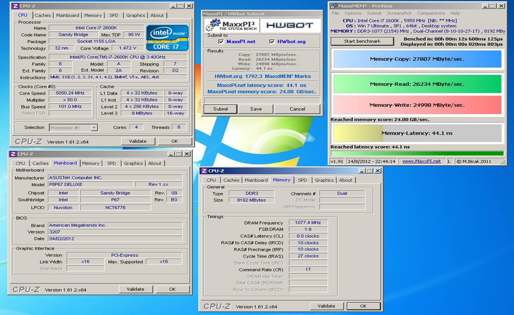Click the DRAM Frequency 1077.4 MHz field
Screen dimensions: 514x315
click(308, 223)
